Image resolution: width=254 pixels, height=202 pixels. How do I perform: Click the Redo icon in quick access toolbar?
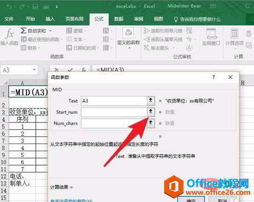tap(22, 7)
